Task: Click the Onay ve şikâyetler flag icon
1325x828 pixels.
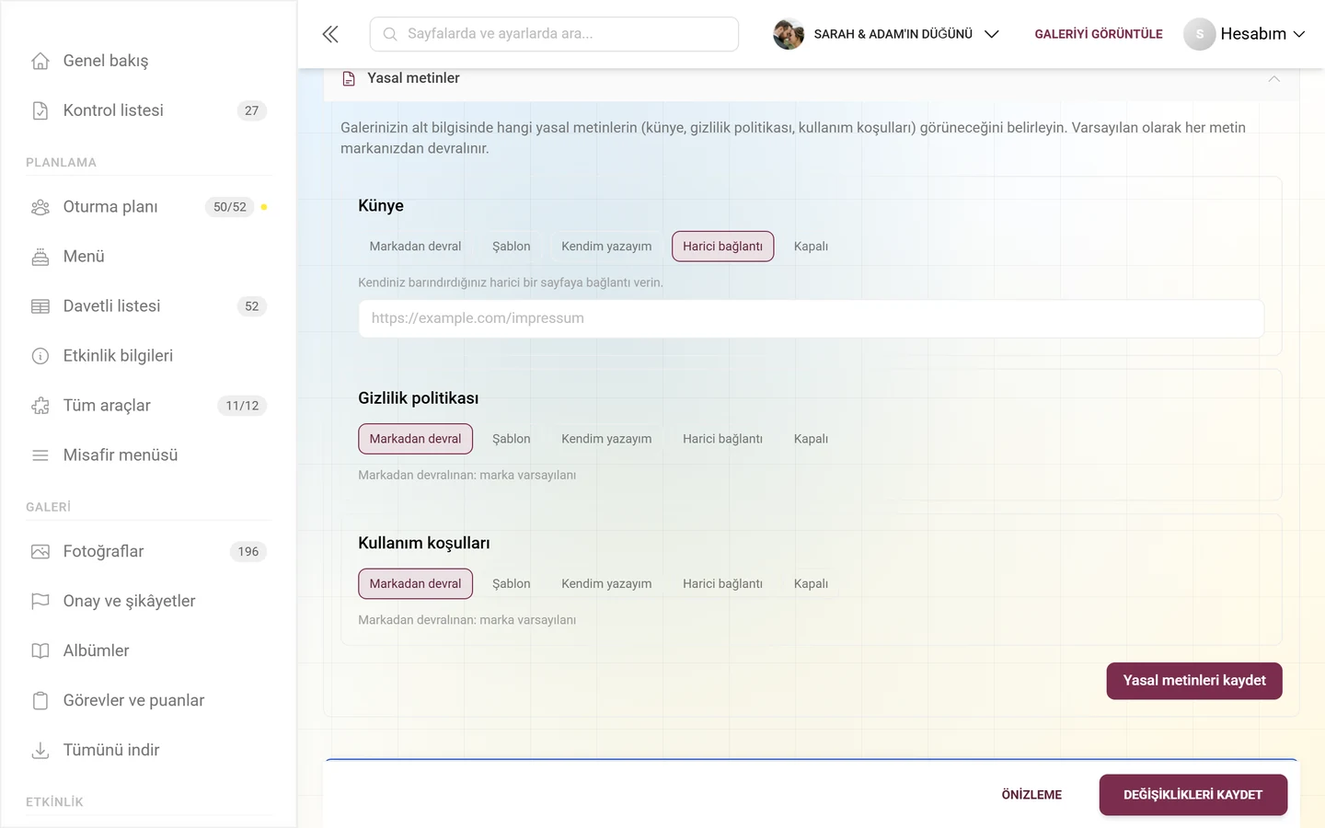Action: tap(40, 602)
